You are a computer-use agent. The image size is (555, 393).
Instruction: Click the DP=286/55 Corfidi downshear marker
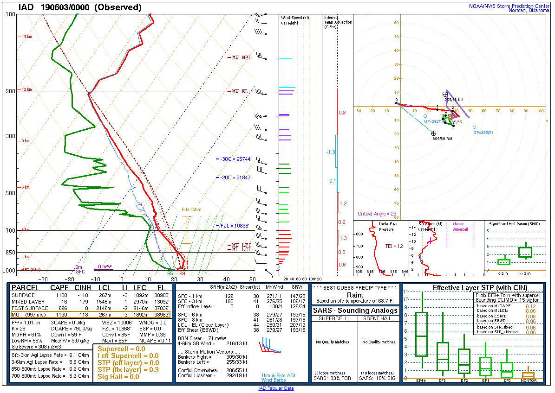pyautogui.click(x=474, y=127)
